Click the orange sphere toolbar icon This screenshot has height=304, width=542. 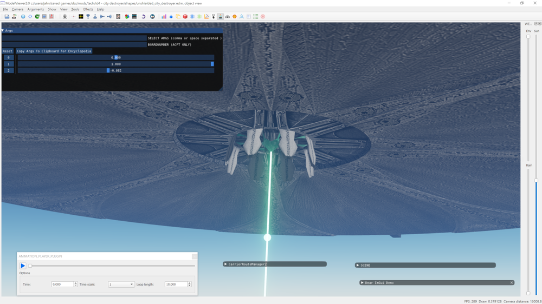[x=234, y=17]
